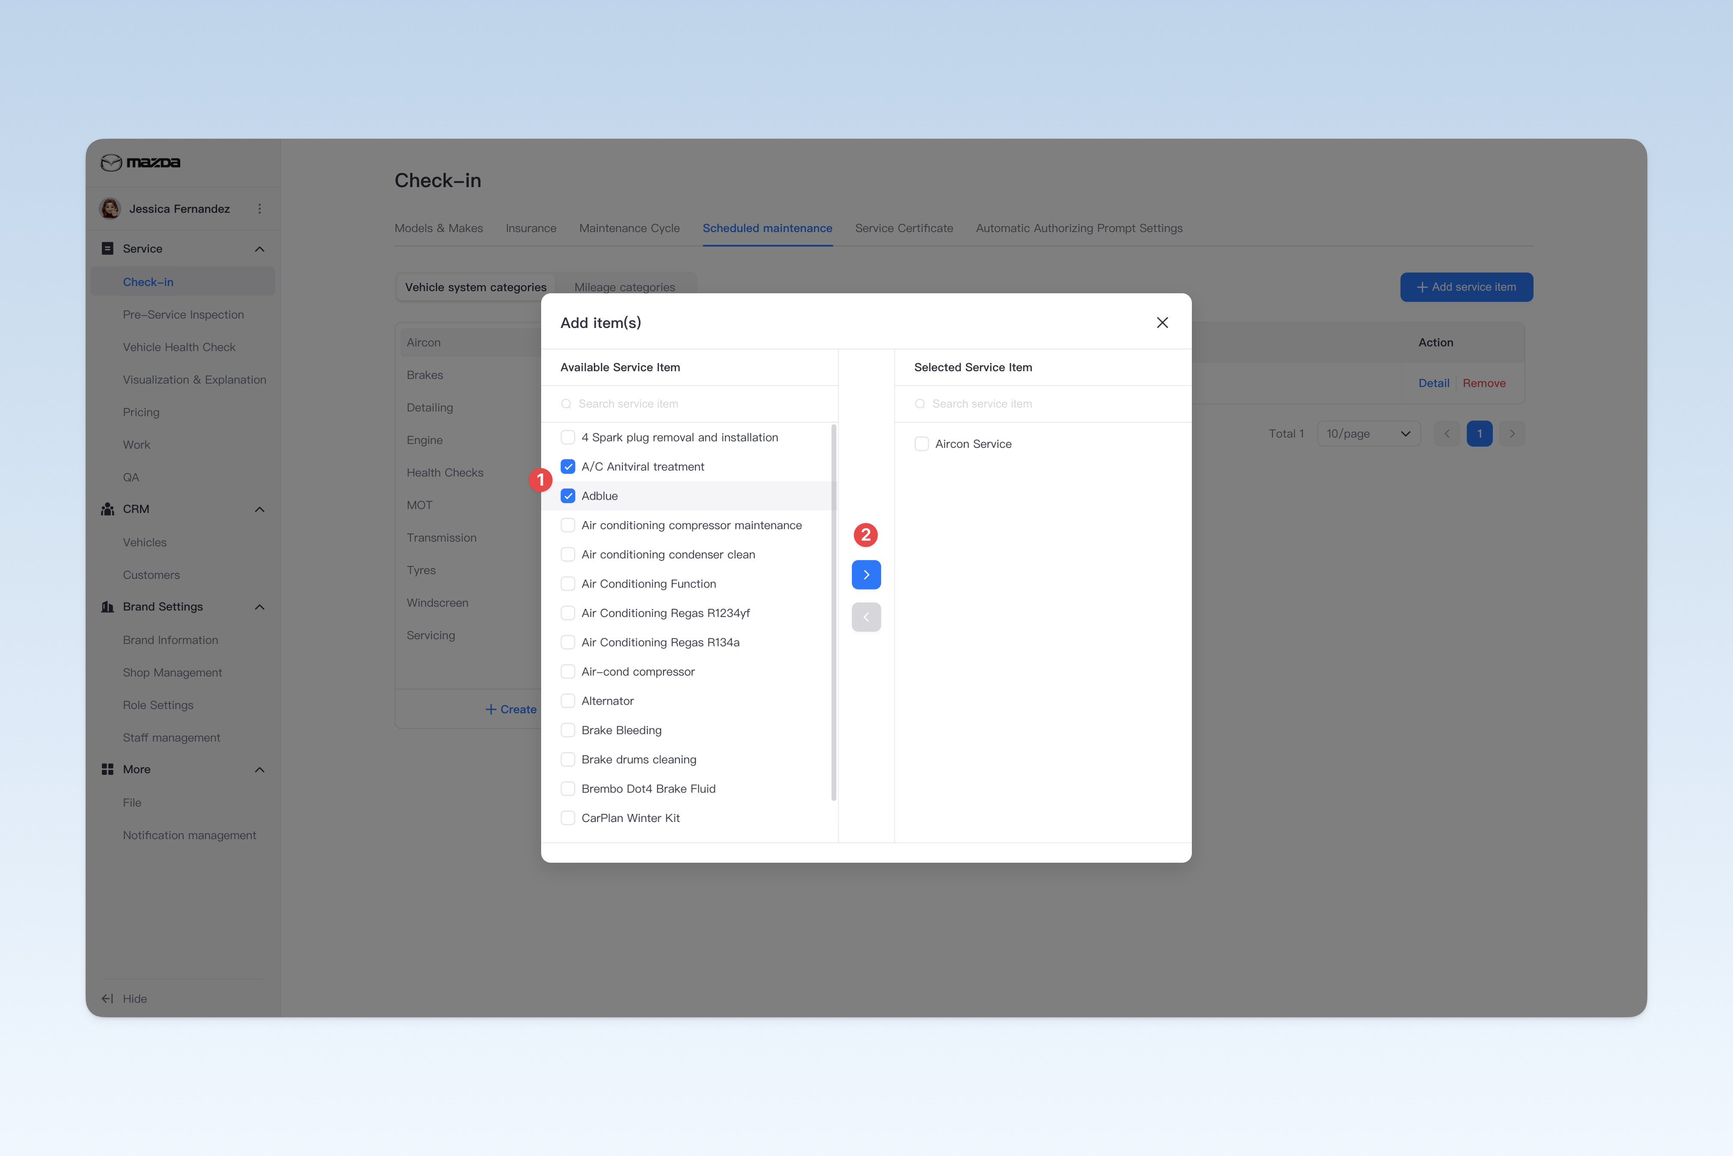
Task: Click the Hide sidebar arrow icon
Action: (107, 998)
